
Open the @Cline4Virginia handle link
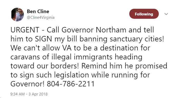tap(41, 17)
